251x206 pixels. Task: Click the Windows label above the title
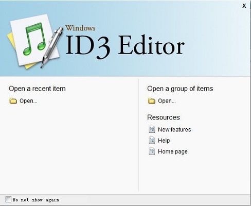pyautogui.click(x=80, y=28)
